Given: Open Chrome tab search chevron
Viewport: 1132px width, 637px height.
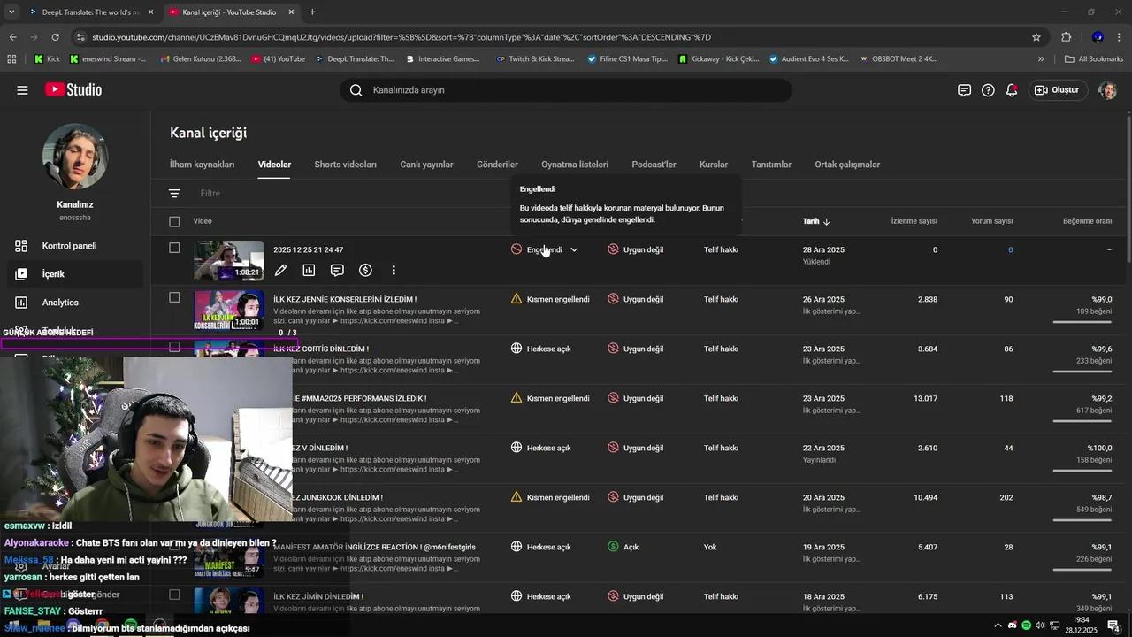Looking at the screenshot, I should tap(11, 12).
